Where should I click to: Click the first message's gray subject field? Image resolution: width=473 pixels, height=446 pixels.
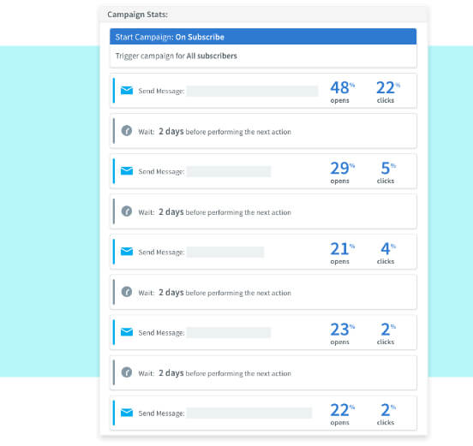pyautogui.click(x=252, y=91)
